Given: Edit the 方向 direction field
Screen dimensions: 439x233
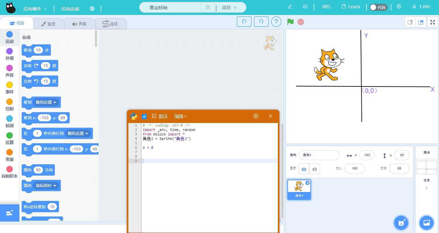Looking at the screenshot, I should pyautogui.click(x=399, y=168).
